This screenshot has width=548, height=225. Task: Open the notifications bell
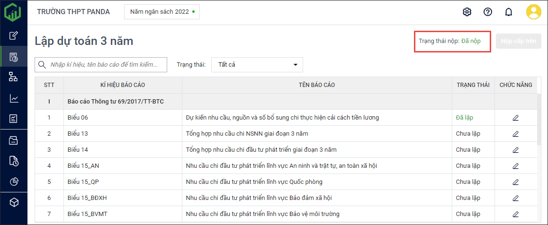click(x=509, y=12)
